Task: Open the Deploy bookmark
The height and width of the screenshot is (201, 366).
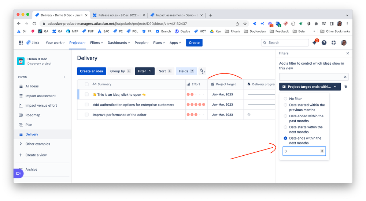Action: pos(182,31)
